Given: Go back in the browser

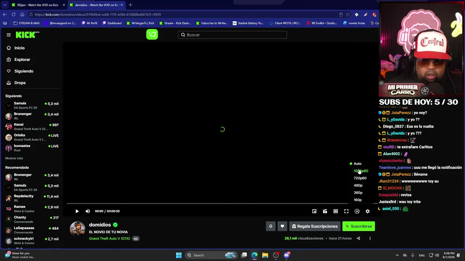Looking at the screenshot, I should pos(5,14).
